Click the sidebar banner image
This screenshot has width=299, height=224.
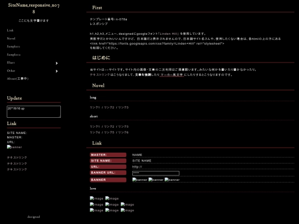click(14, 147)
